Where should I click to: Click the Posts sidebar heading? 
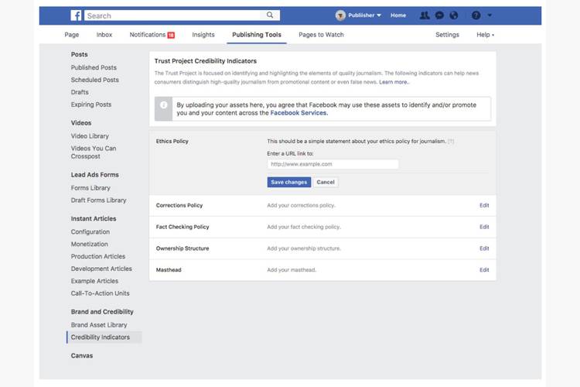[79, 54]
